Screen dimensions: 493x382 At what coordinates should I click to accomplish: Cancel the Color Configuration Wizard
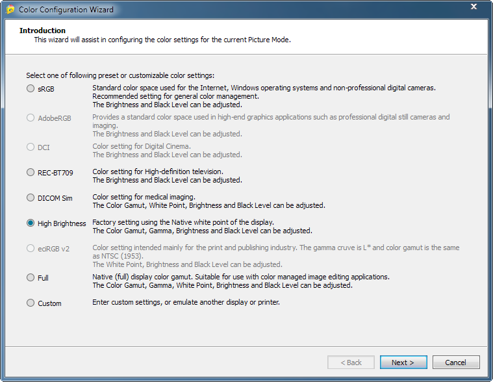(456, 363)
